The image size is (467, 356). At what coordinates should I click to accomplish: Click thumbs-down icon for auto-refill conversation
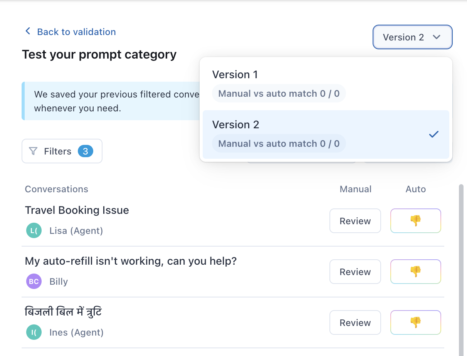pyautogui.click(x=415, y=272)
